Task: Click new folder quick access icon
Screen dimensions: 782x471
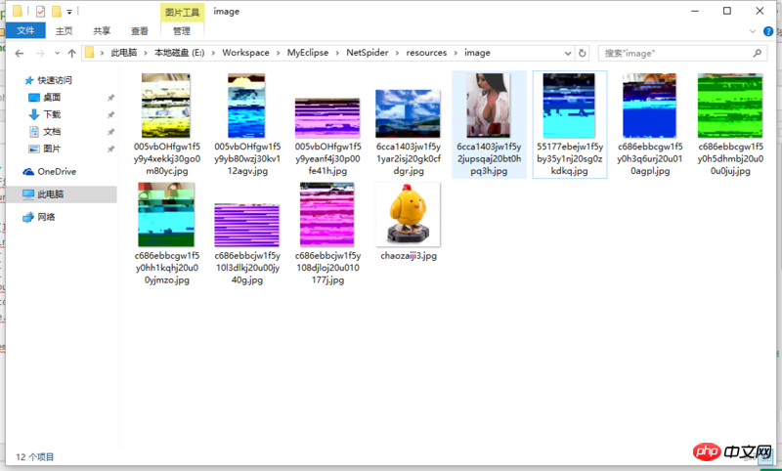Action: pos(57,11)
